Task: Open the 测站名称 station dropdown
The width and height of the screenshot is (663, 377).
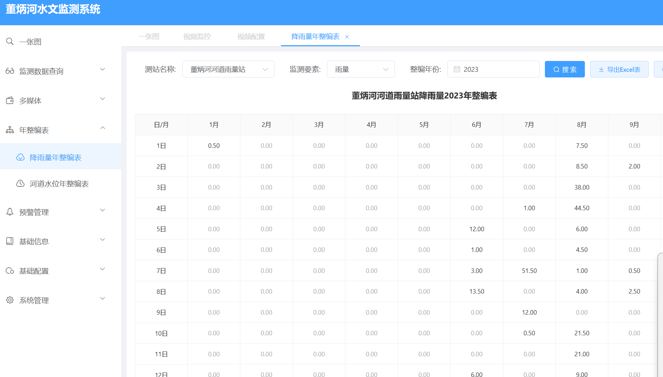Action: click(228, 69)
